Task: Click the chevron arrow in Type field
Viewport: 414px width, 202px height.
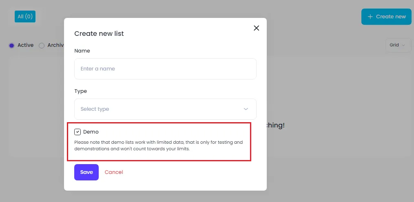Action: (246, 109)
